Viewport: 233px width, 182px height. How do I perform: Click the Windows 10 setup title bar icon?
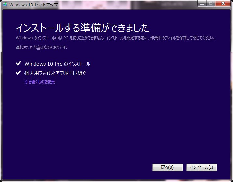tap(5, 4)
